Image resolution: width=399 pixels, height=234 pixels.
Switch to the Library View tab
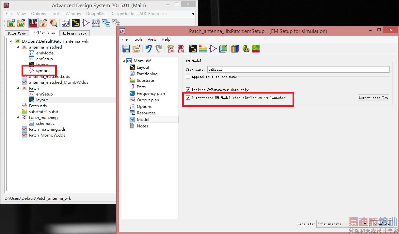(74, 33)
